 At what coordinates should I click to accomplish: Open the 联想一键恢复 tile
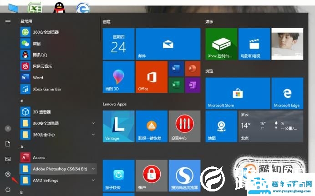[152, 126]
